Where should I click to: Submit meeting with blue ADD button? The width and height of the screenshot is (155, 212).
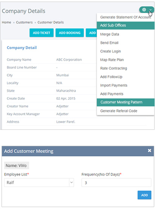pos(144,195)
